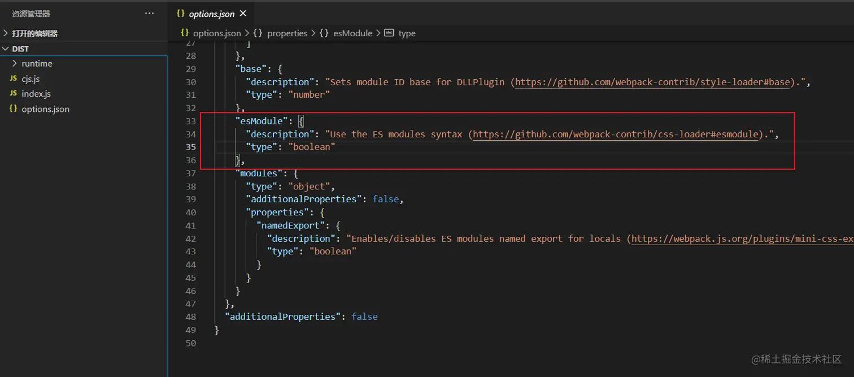Click the "properties" key on line 40
Screen dimensions: 854x377
[277, 213]
